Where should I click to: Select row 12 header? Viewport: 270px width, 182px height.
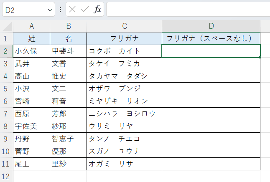click(6, 176)
